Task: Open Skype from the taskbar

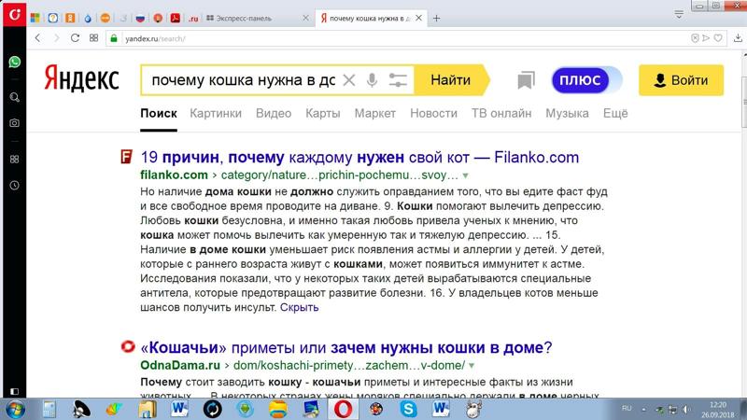Action: pos(408,409)
